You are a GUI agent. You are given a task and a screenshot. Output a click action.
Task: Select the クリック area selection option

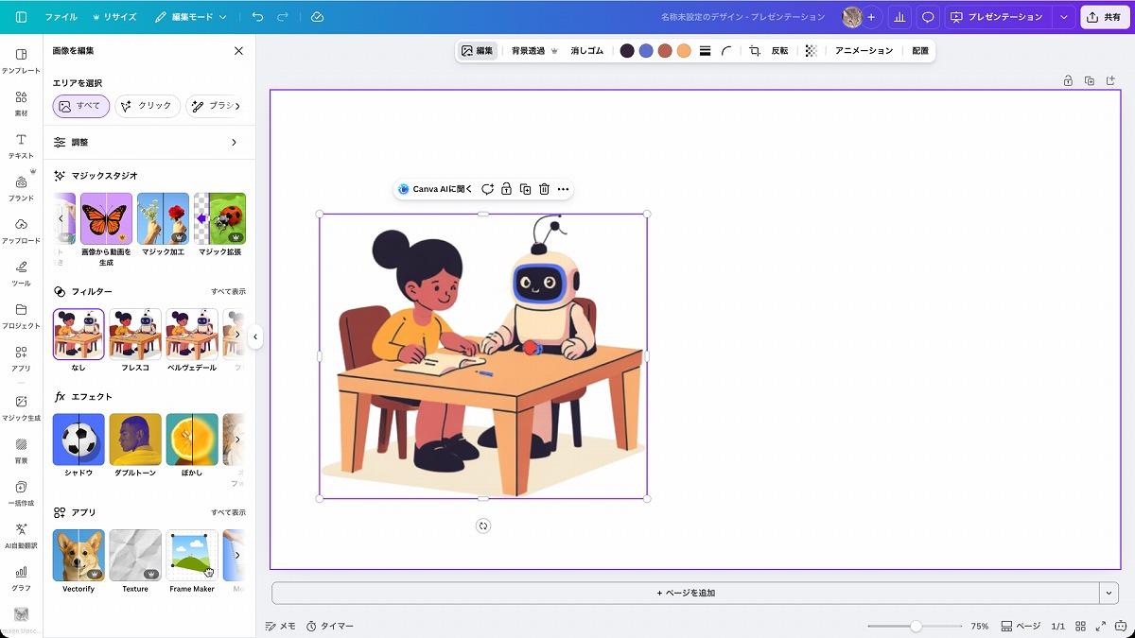point(147,106)
